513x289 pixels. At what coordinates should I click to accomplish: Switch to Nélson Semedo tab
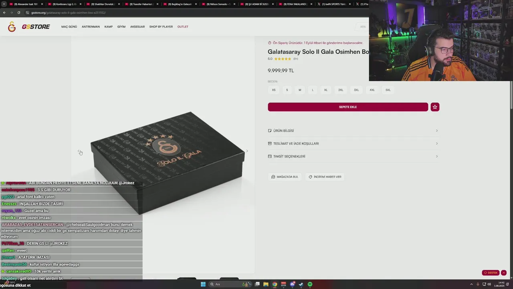click(x=218, y=4)
